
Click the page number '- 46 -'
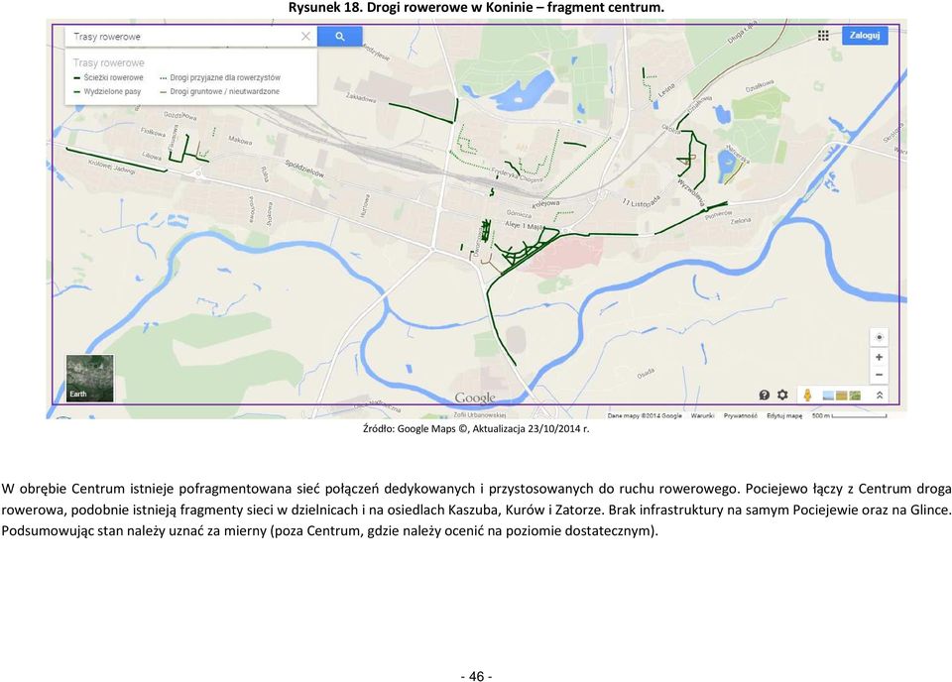[477, 676]
